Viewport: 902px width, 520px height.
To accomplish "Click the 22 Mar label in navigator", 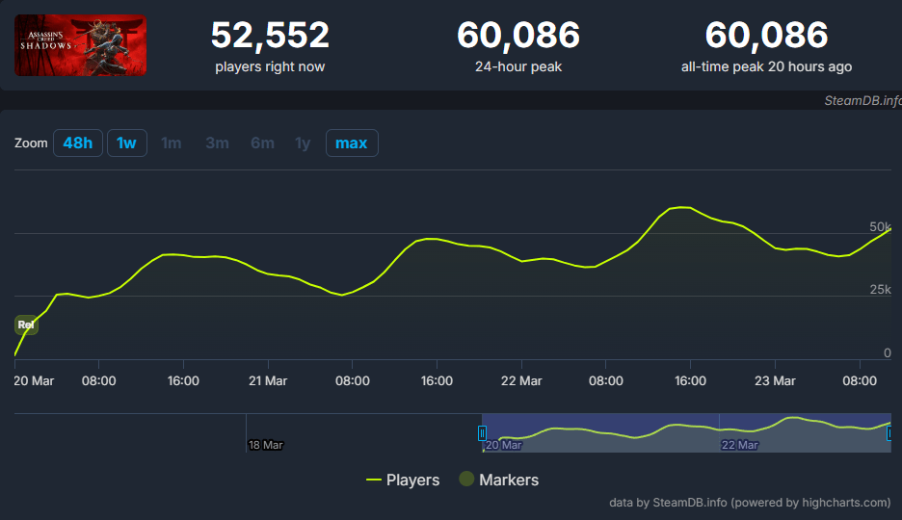I will (739, 445).
